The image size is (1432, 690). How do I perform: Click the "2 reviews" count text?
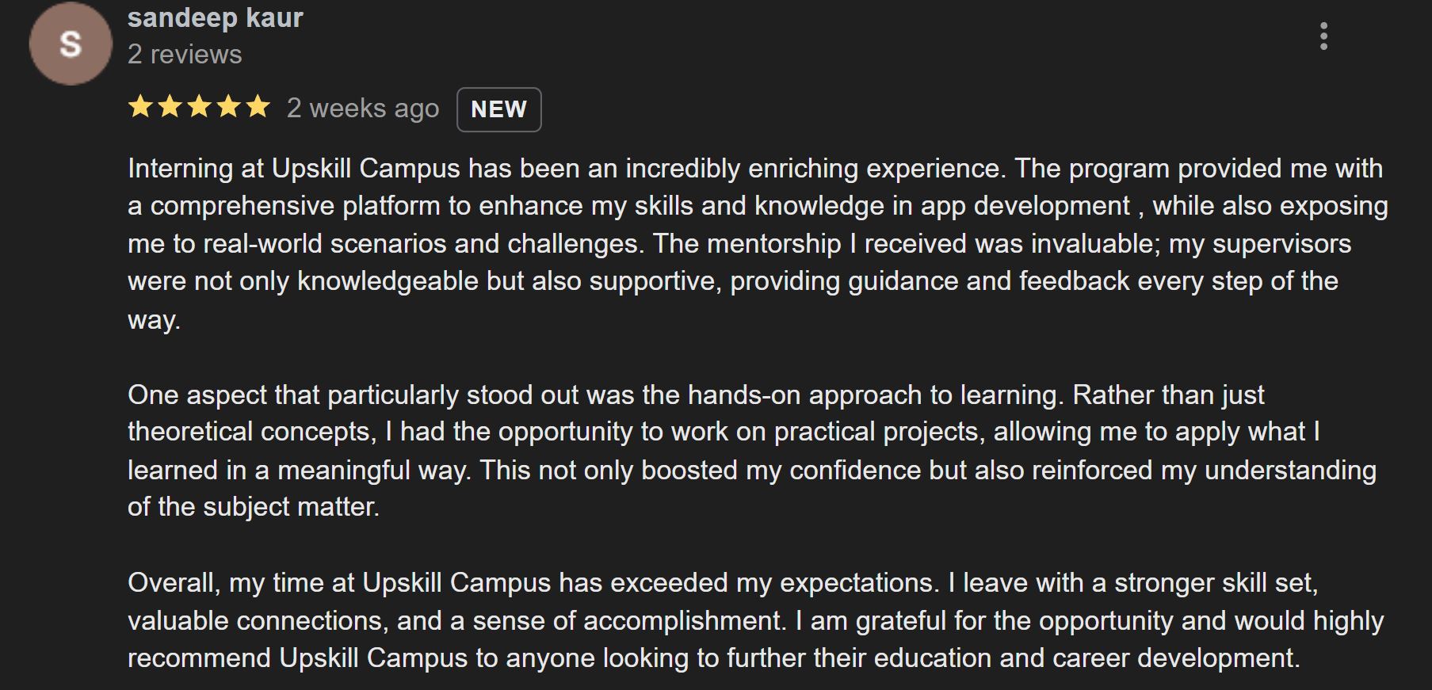pos(185,55)
